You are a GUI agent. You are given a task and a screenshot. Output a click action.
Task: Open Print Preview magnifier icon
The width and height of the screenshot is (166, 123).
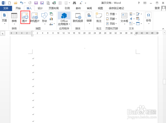pyautogui.click(x=48, y=3)
